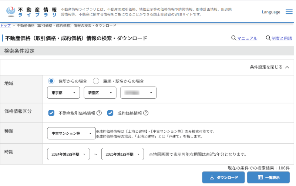Click the magnifier icon next to 制度と用語
296x186 pixels.
268,38
